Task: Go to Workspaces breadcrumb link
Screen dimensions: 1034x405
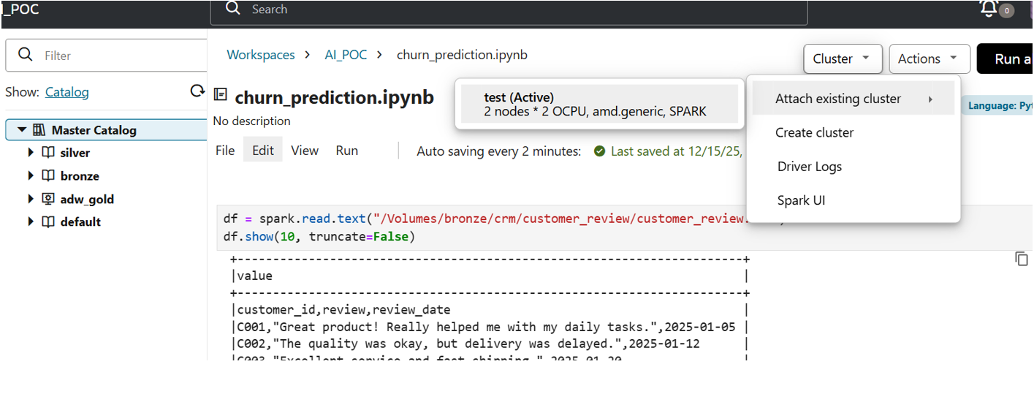Action: tap(261, 55)
